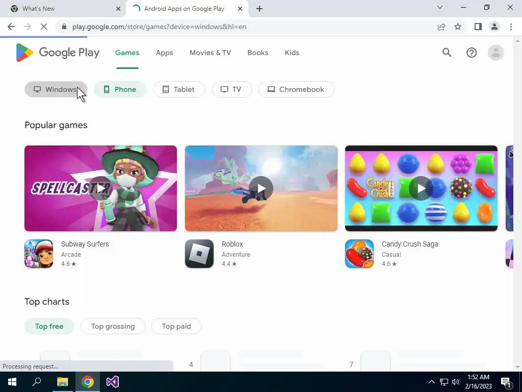The height and width of the screenshot is (392, 522).
Task: Open the Roblox app icon
Action: point(199,254)
